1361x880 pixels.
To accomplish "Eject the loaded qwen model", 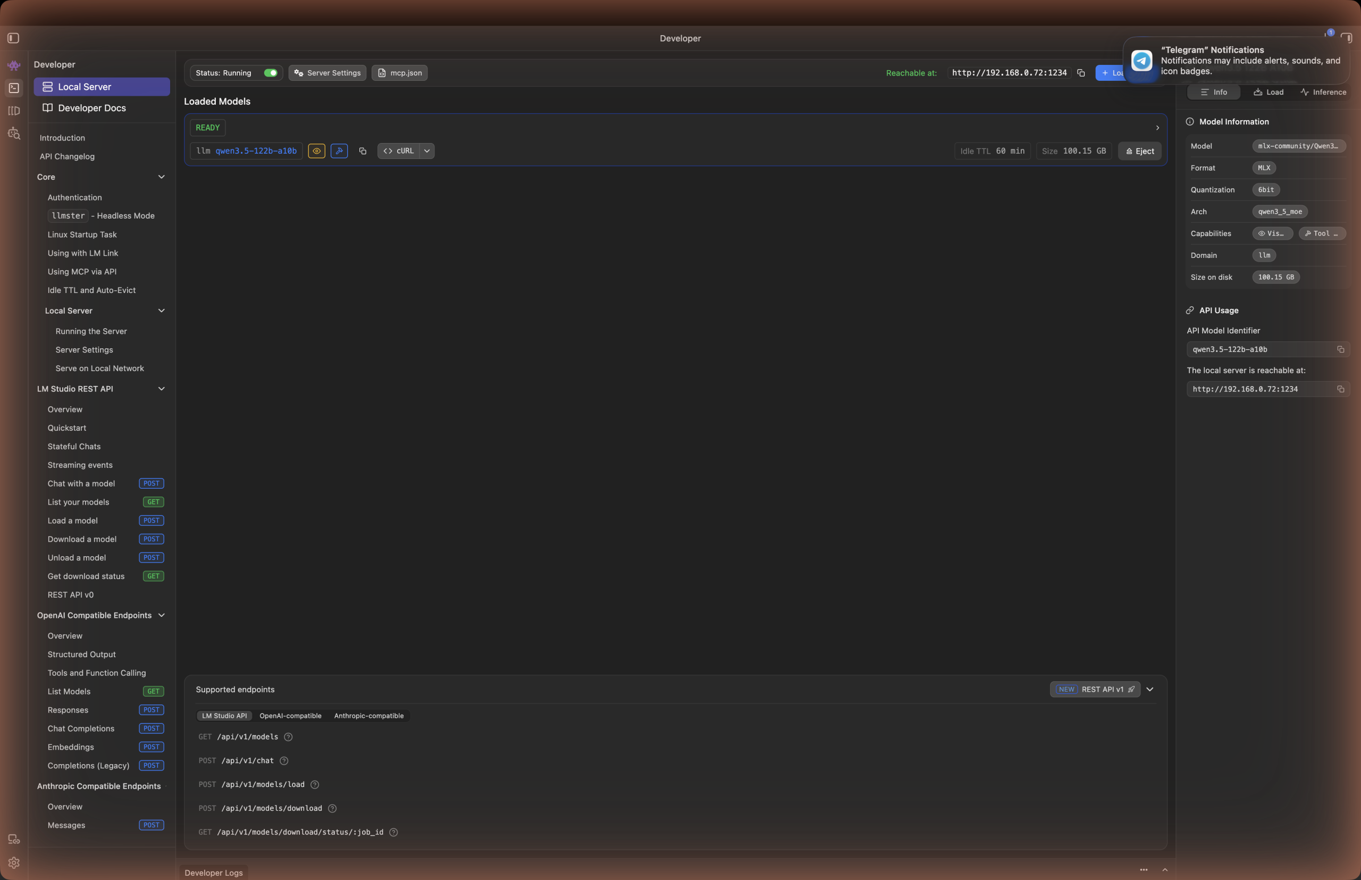I will coord(1140,152).
